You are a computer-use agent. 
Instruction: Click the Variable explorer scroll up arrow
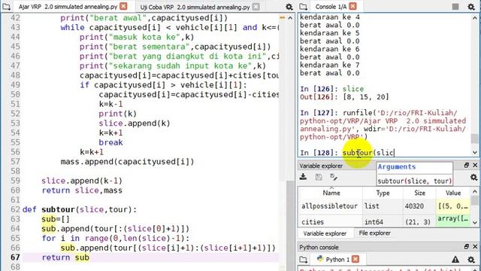point(474,191)
